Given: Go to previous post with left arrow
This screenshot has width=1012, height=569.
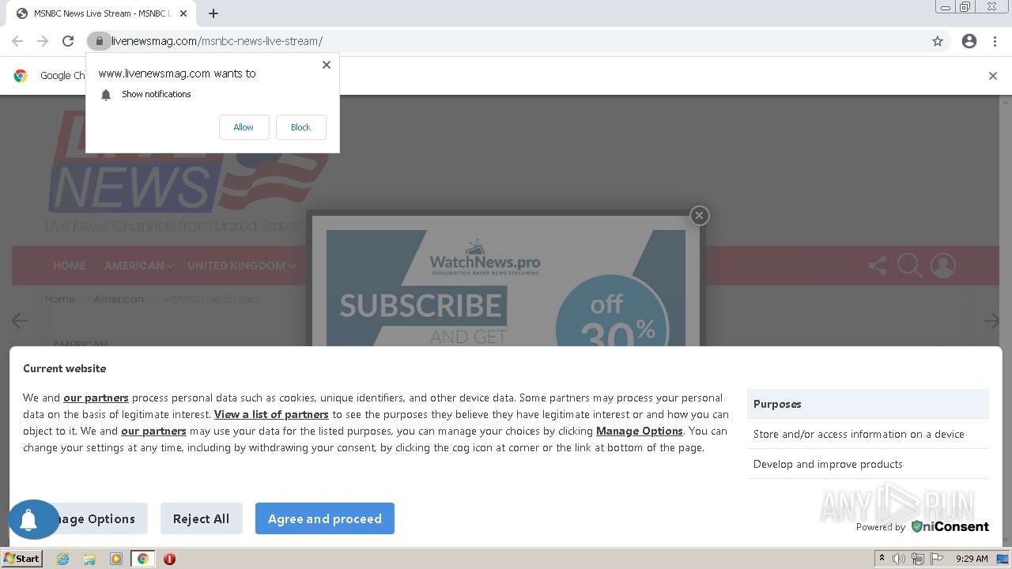Looking at the screenshot, I should 20,320.
